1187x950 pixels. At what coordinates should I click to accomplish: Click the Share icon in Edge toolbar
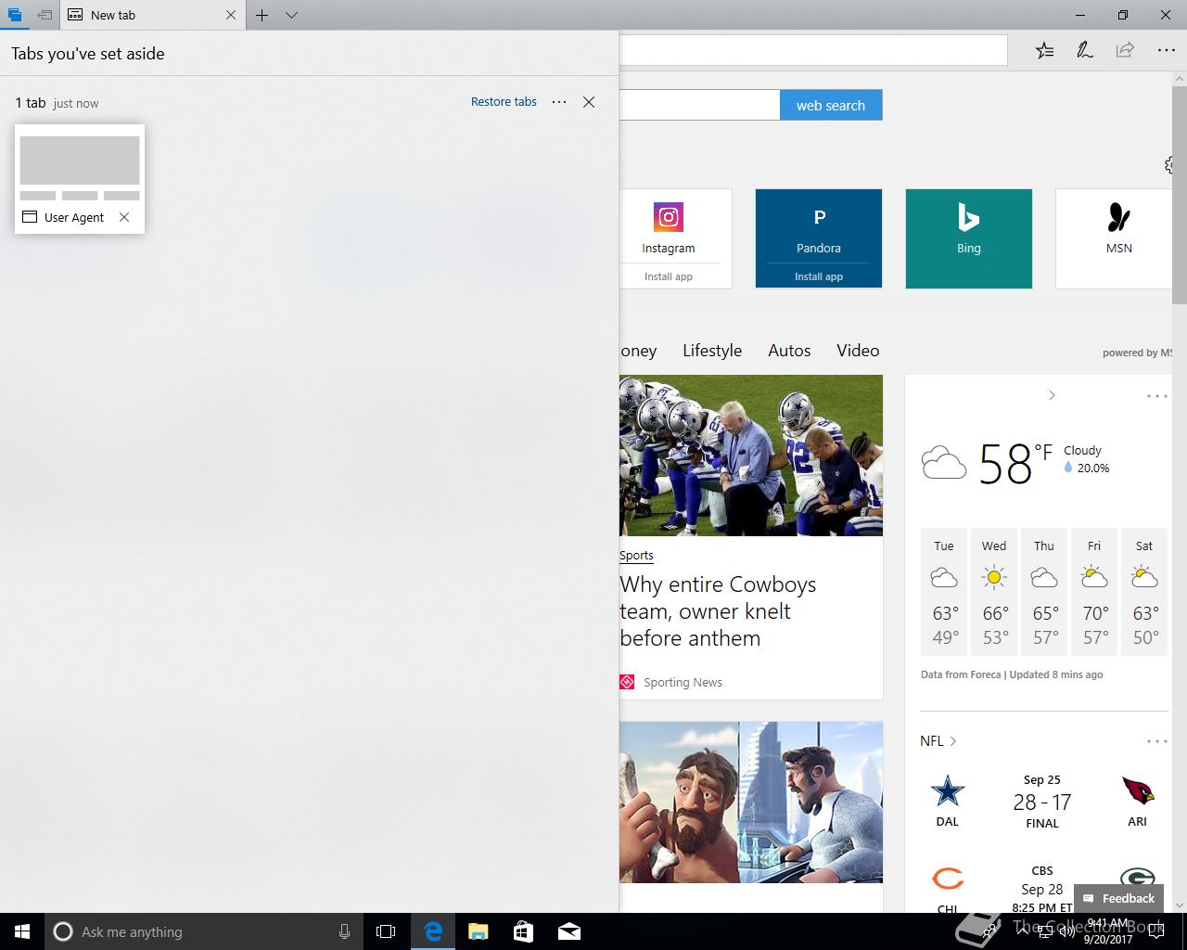[x=1125, y=50]
